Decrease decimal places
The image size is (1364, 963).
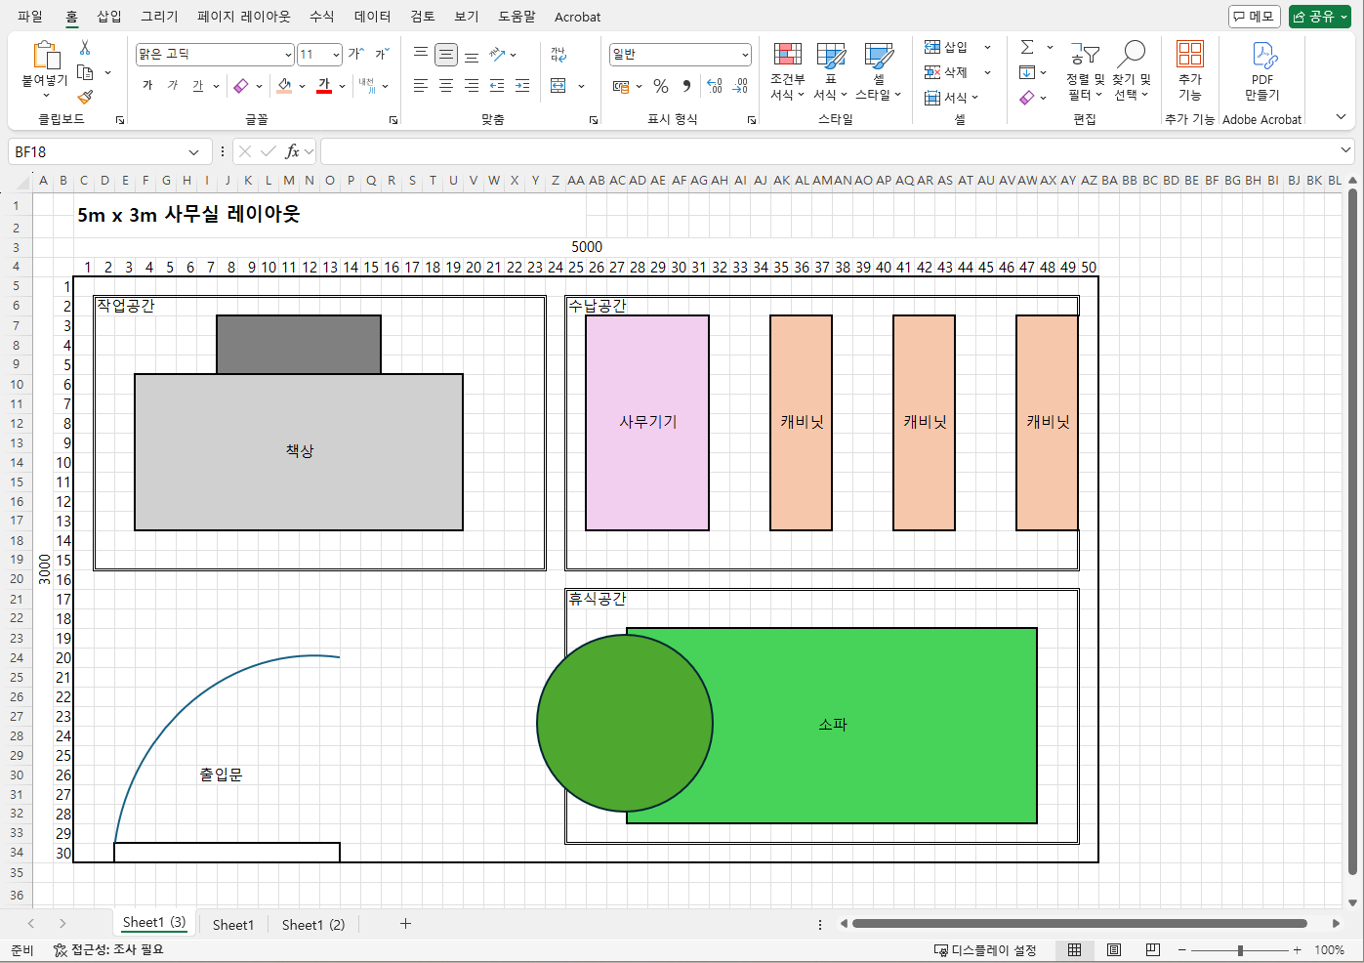740,86
